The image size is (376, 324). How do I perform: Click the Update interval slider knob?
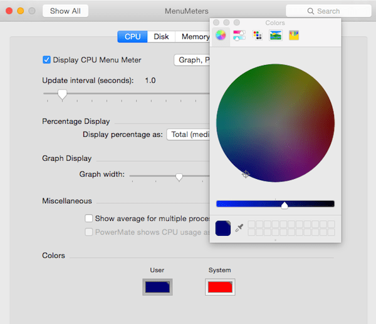coord(62,94)
